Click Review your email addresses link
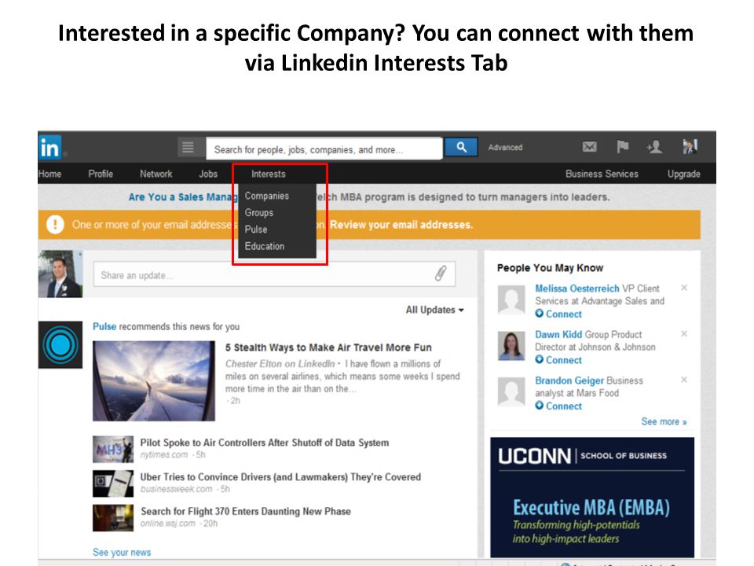Screen dimensions: 754x566 click(401, 225)
